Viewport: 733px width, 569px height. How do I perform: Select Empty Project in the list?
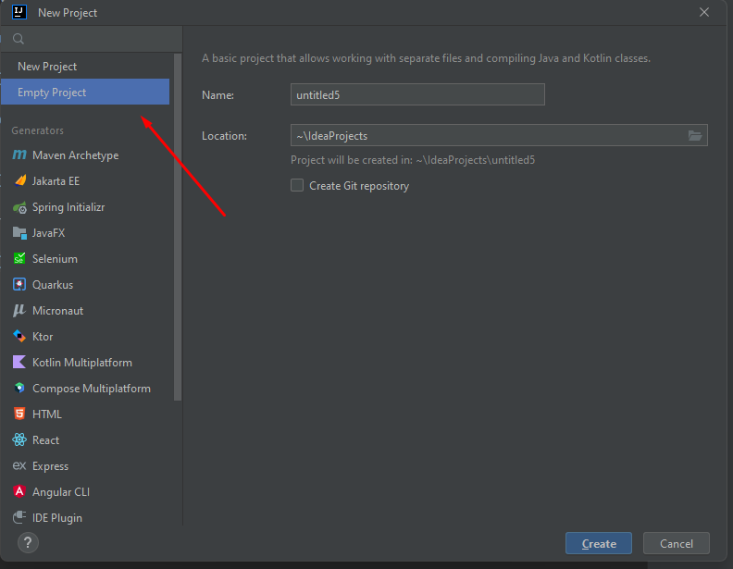52,93
